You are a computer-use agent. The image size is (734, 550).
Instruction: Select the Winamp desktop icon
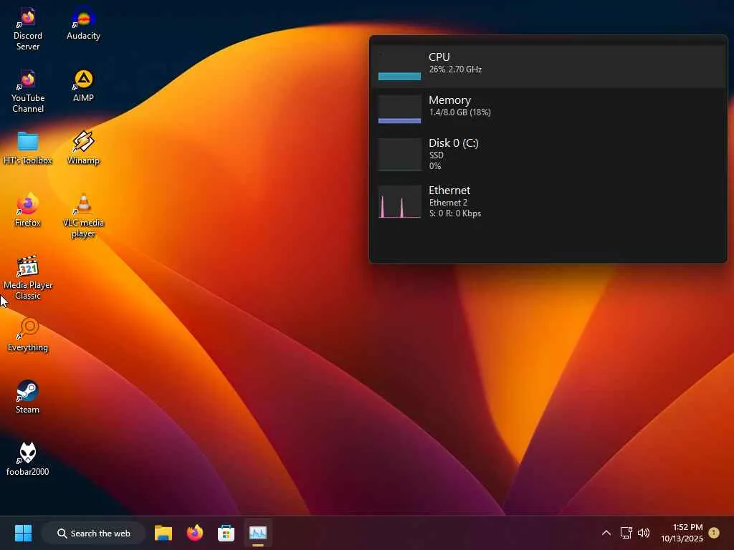(x=83, y=148)
